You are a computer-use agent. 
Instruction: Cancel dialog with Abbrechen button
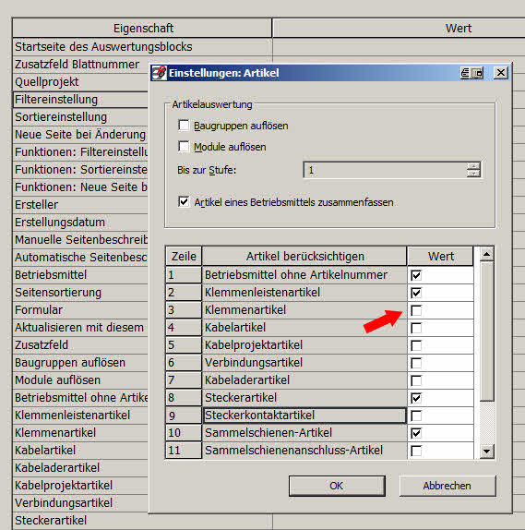[x=447, y=486]
